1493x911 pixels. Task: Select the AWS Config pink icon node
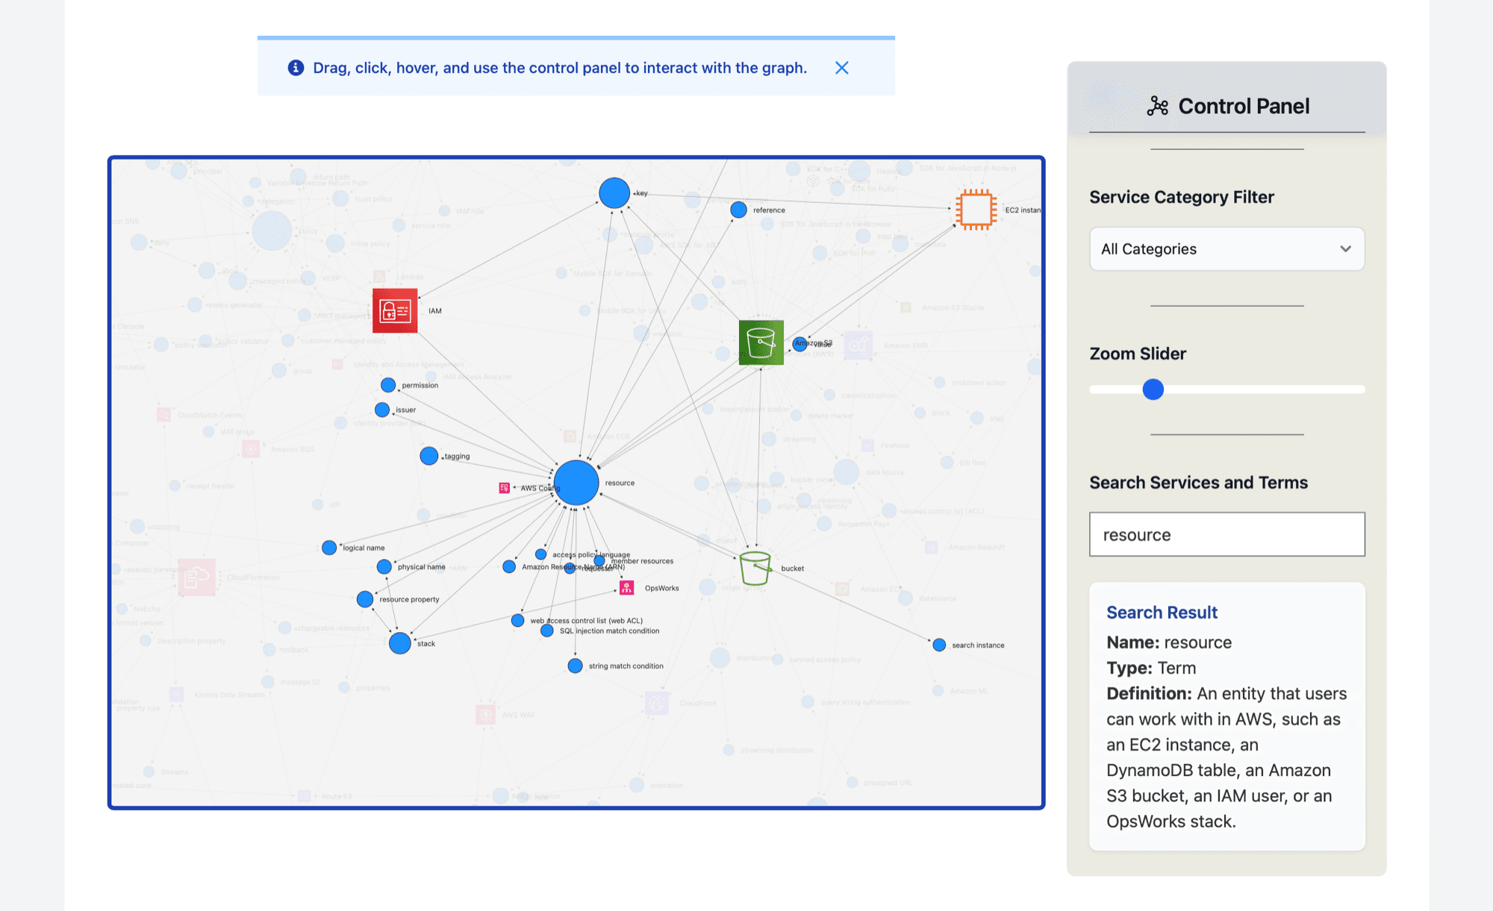[x=505, y=488]
